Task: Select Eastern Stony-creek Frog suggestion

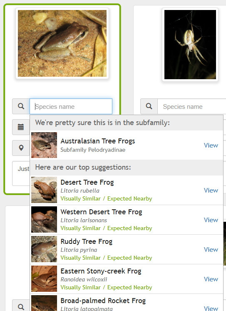Action: click(x=127, y=278)
